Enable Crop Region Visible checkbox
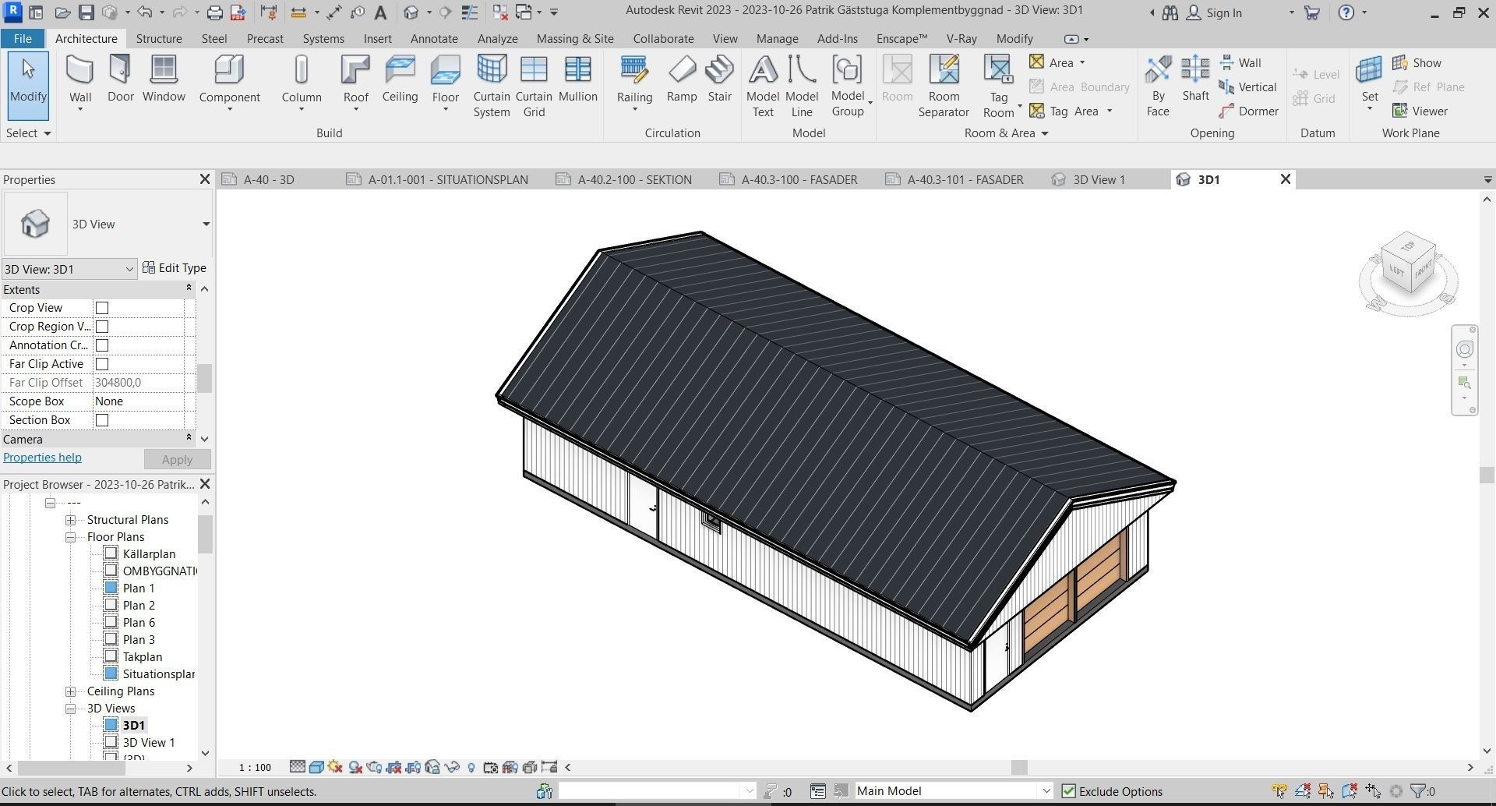Screen dimensions: 1496x806 point(102,327)
